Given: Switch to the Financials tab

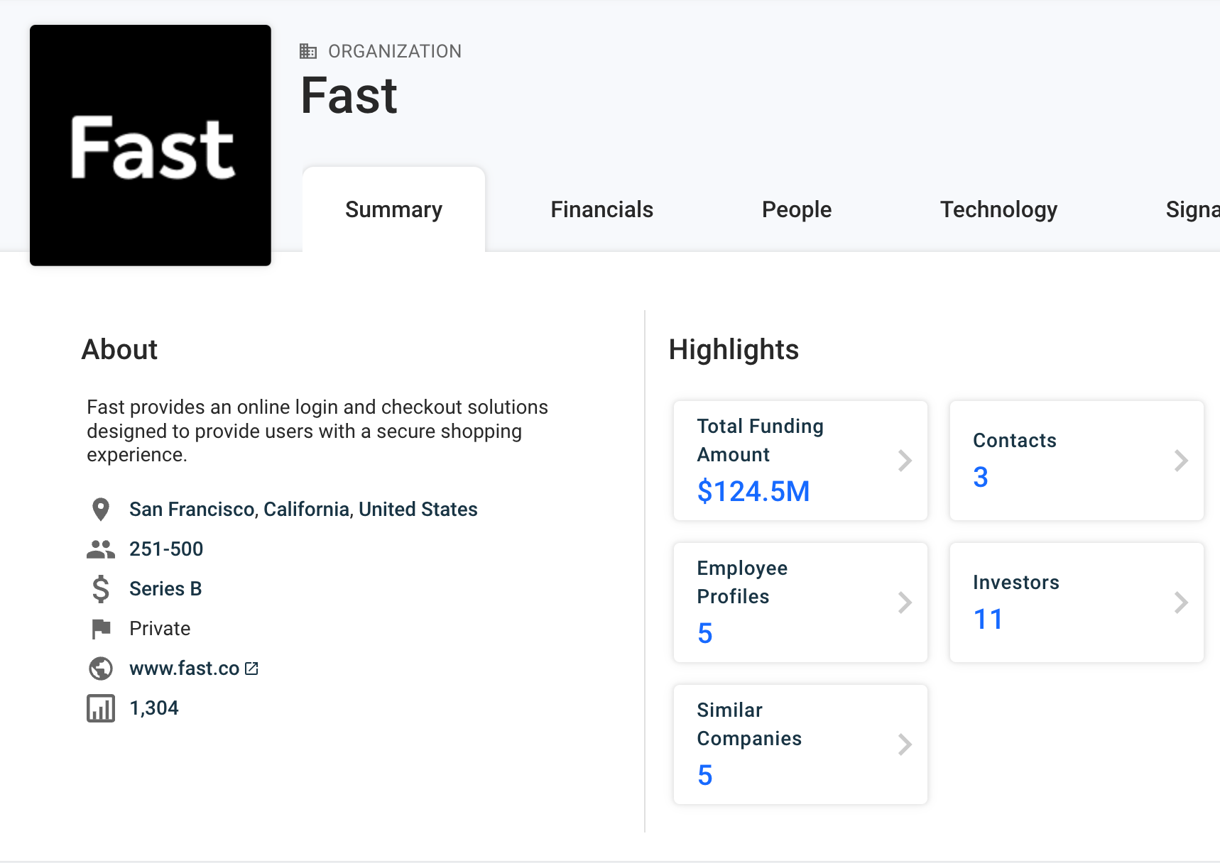Looking at the screenshot, I should pyautogui.click(x=601, y=209).
